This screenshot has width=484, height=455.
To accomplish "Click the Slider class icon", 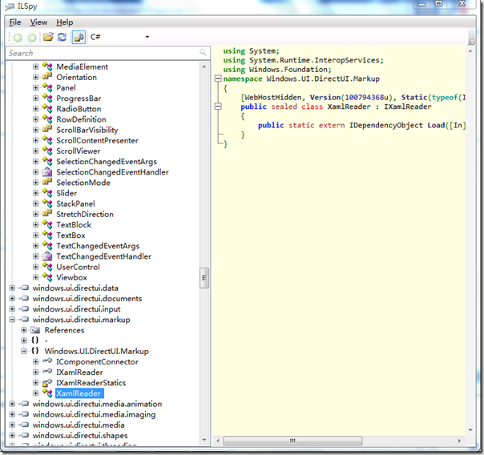I will (x=47, y=193).
